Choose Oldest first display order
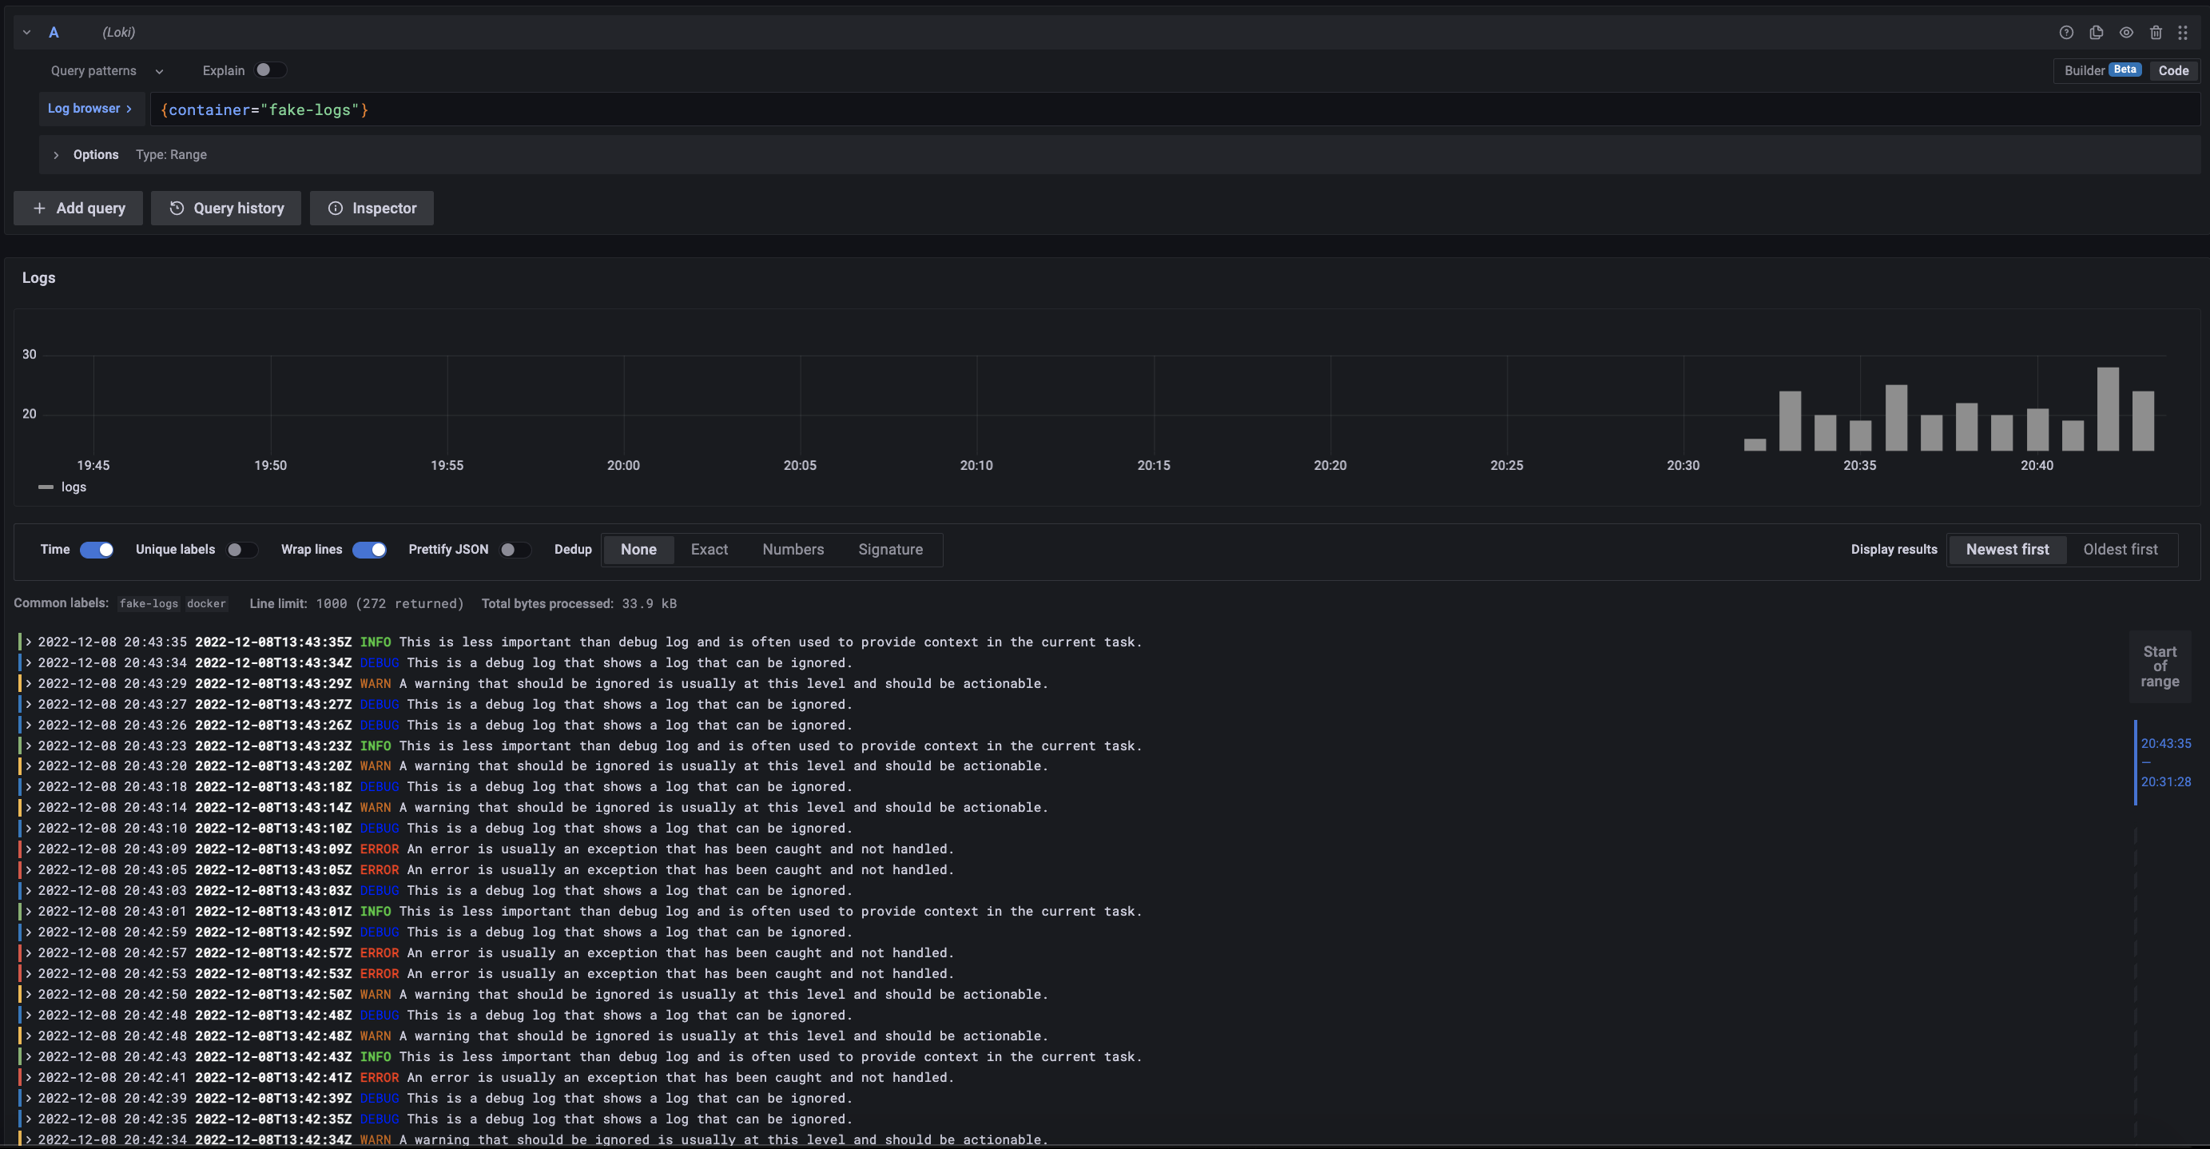Viewport: 2210px width, 1149px height. (2120, 550)
